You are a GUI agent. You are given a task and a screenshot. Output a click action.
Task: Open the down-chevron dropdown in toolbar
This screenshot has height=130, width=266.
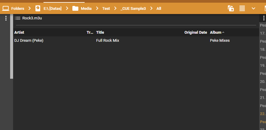click(253, 8)
